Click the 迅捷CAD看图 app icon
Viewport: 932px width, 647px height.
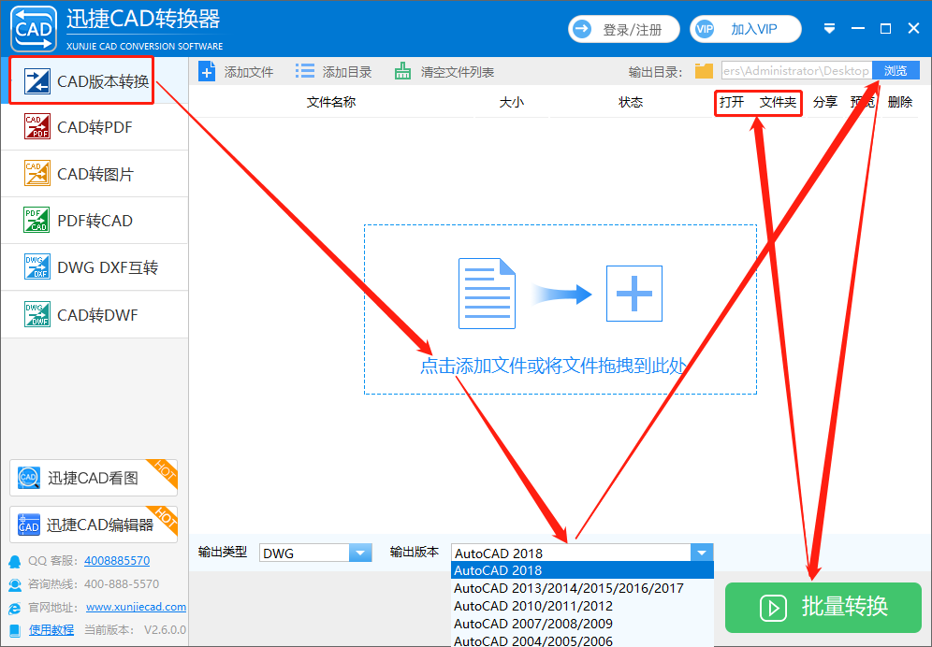pos(28,478)
